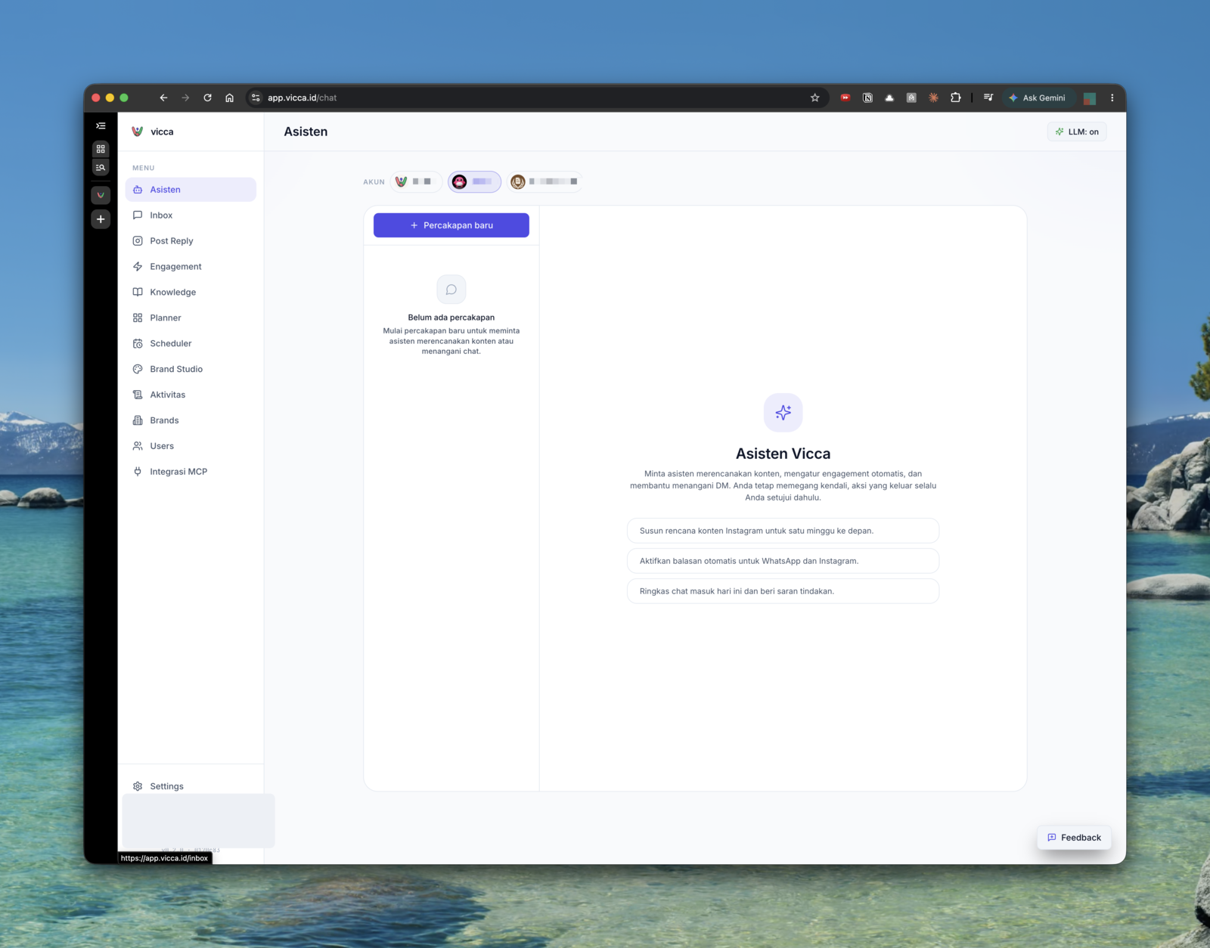The image size is (1210, 948).
Task: Start a new chat with Percakapan baru
Action: tap(451, 225)
